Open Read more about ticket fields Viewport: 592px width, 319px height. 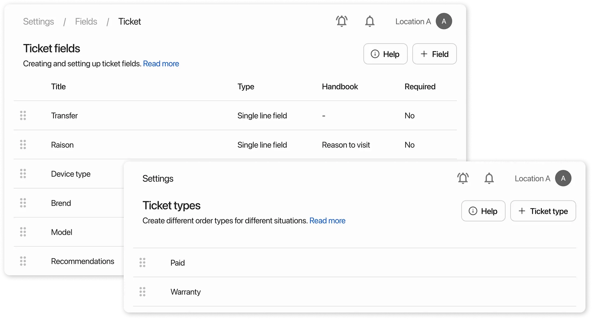pos(161,64)
